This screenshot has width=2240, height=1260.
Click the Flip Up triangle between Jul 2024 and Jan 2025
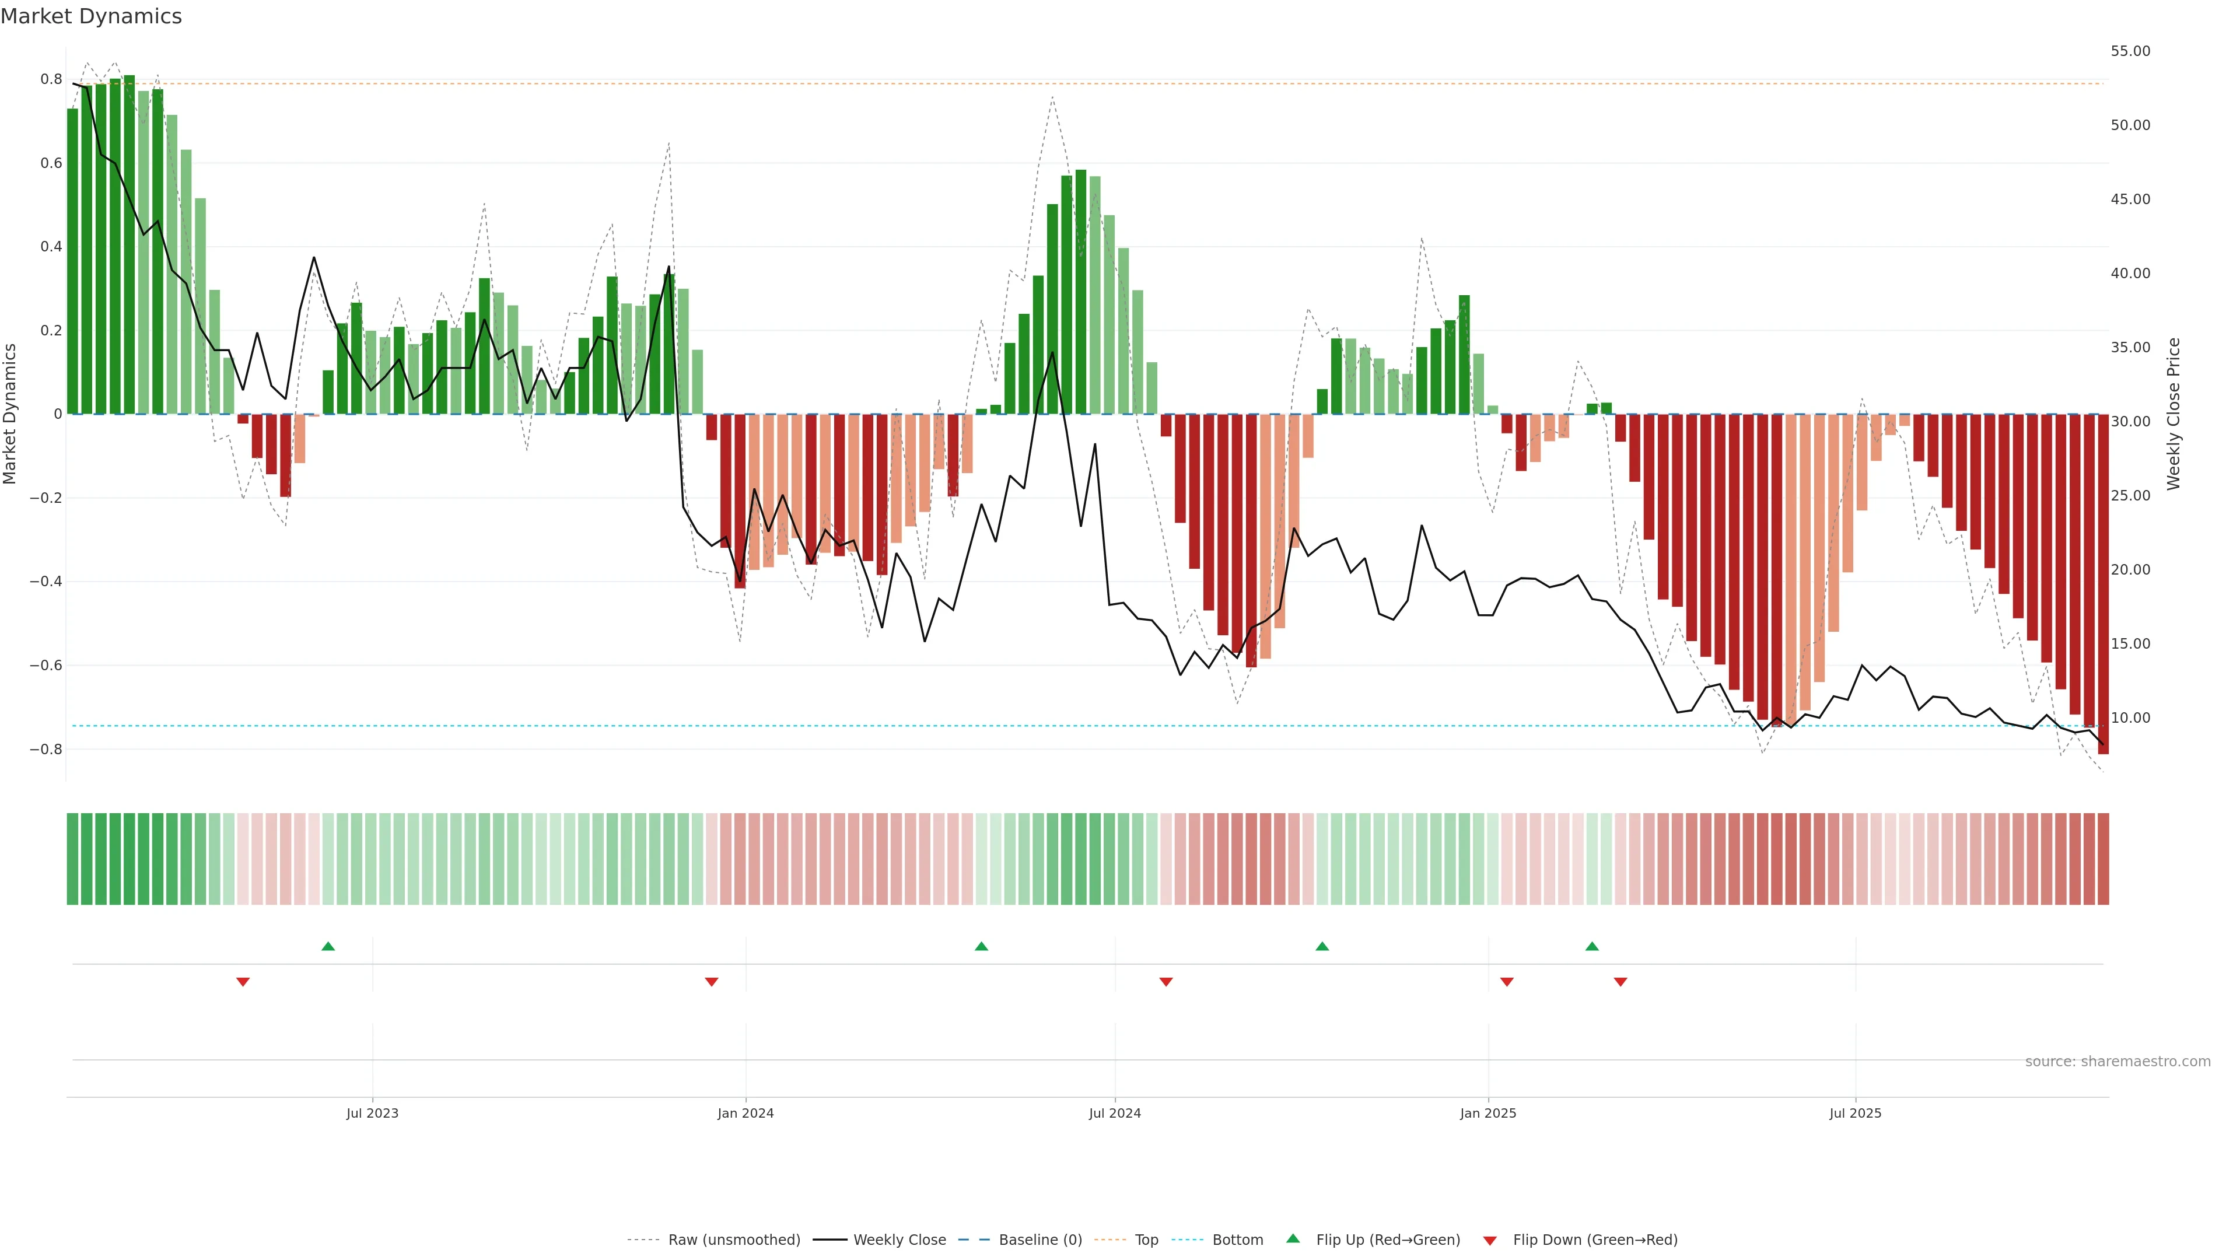(1322, 946)
